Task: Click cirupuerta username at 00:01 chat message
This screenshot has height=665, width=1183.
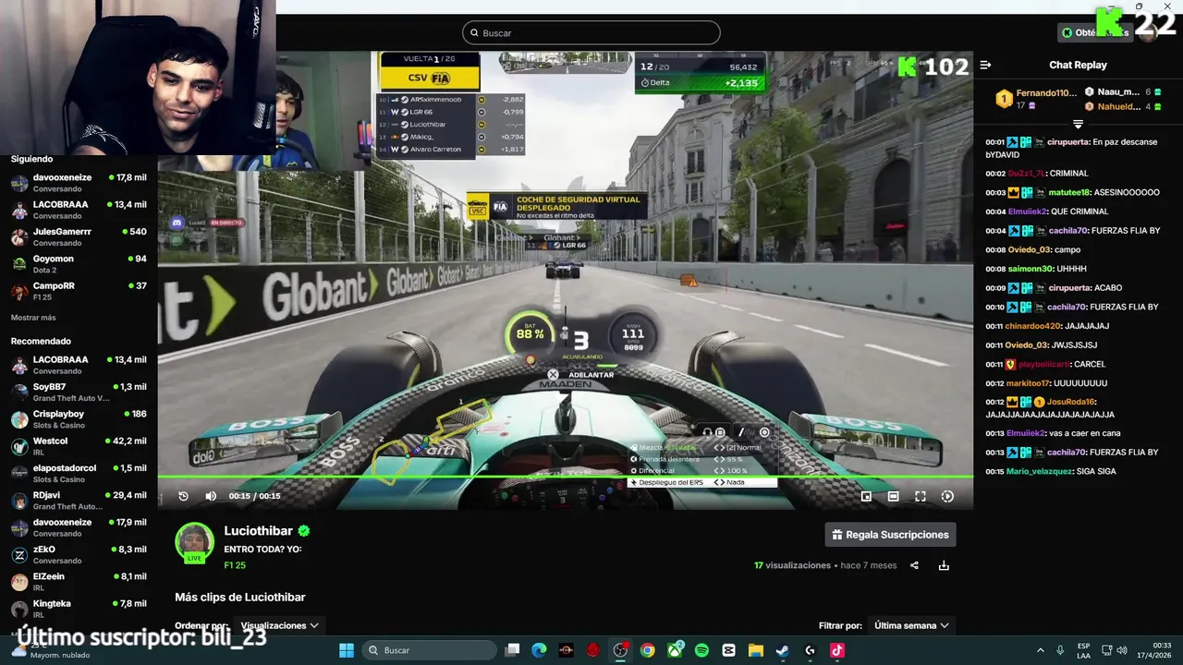Action: (1067, 142)
